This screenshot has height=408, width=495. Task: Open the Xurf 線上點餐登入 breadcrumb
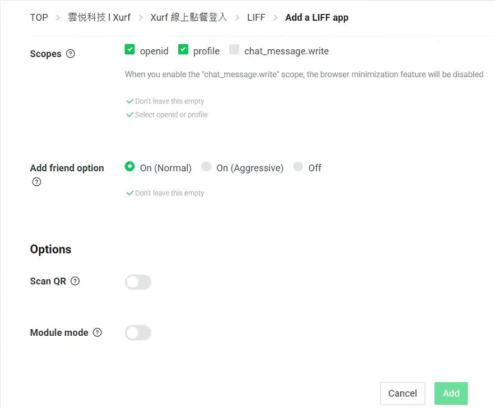click(x=188, y=17)
